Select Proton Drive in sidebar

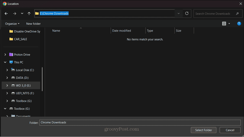[x=22, y=55]
